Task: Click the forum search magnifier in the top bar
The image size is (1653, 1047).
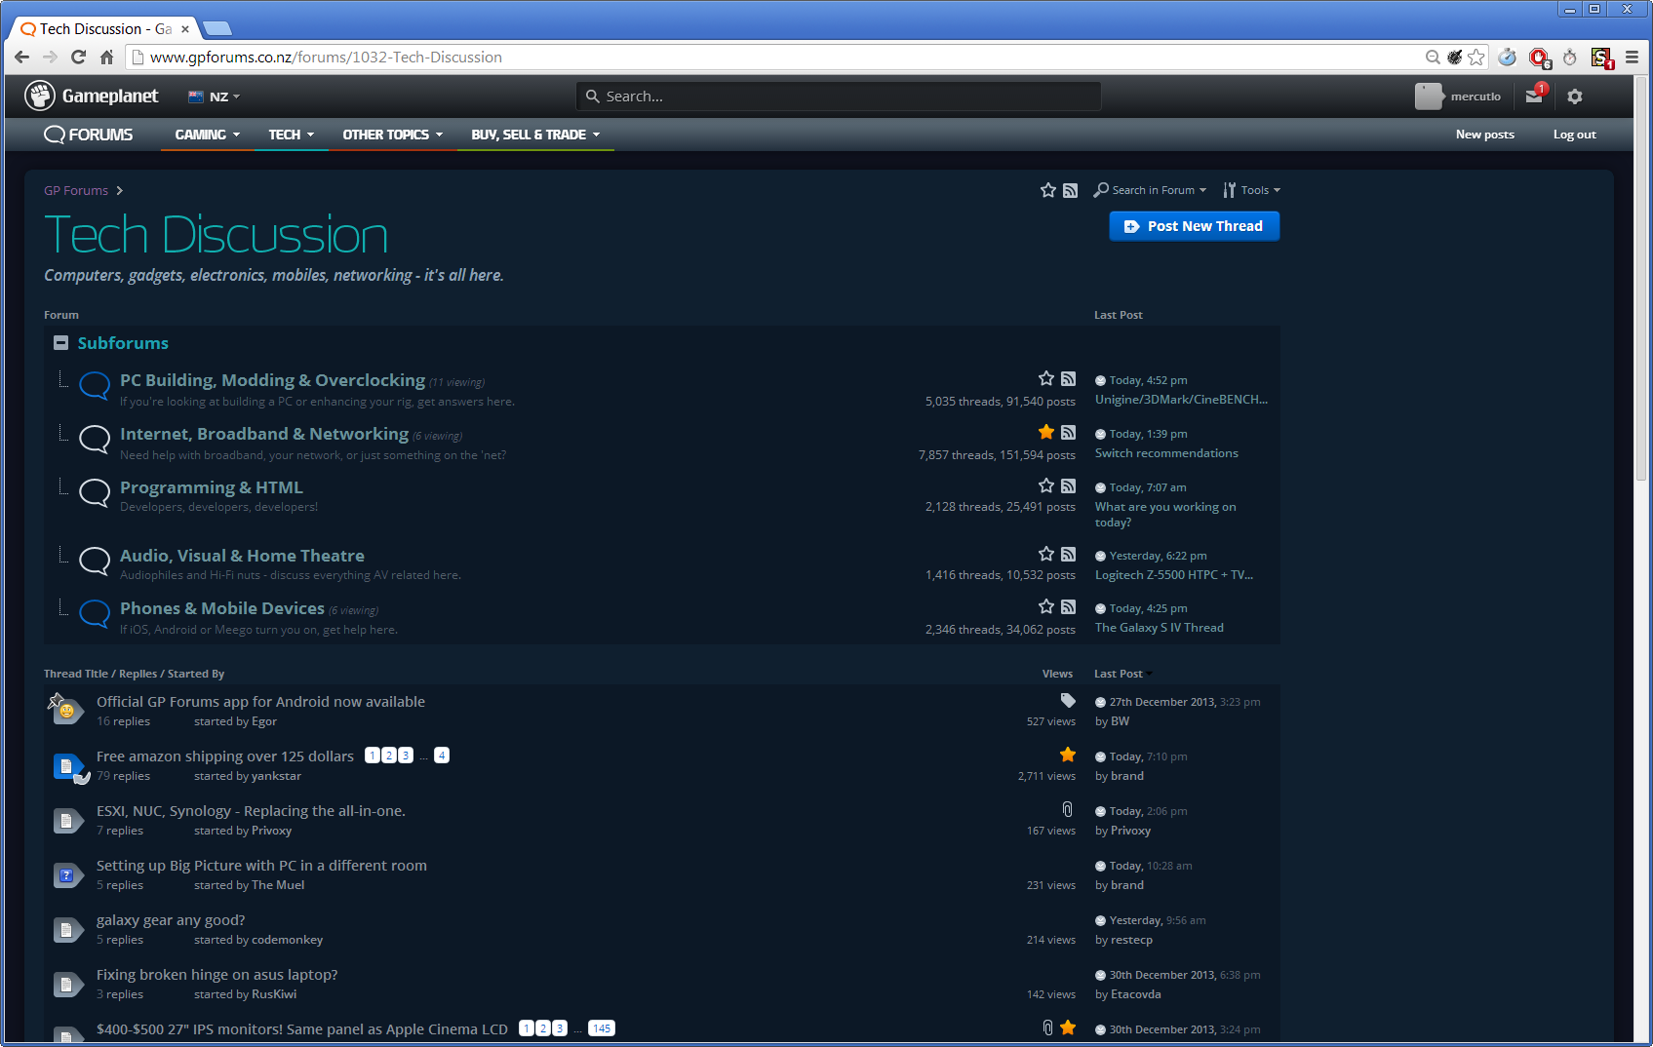Action: coord(593,96)
